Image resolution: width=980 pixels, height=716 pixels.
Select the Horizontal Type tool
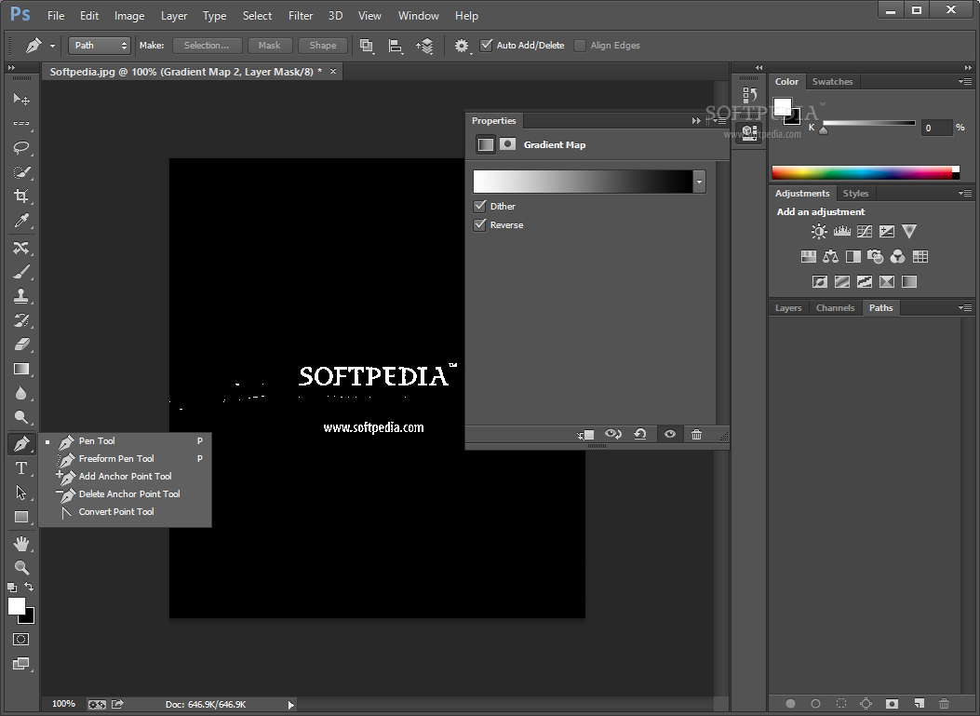(x=21, y=468)
